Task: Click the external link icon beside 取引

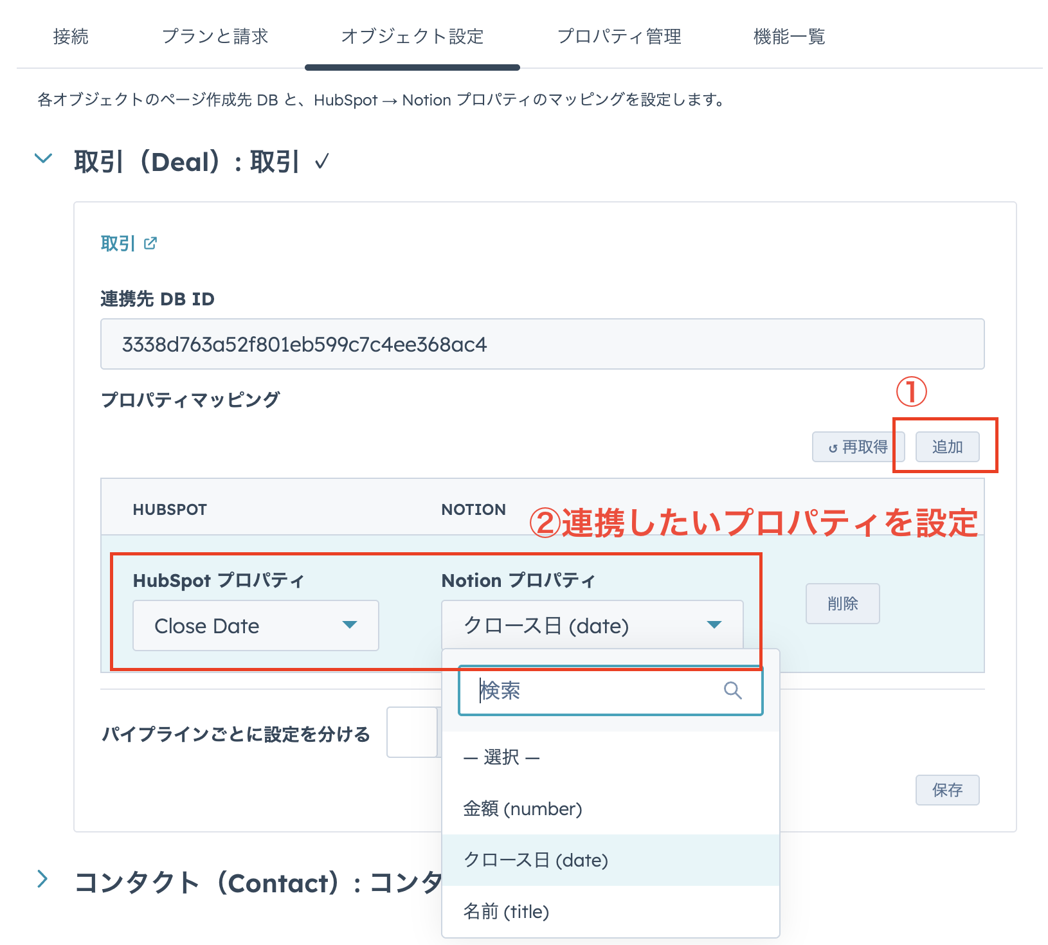Action: coord(150,243)
